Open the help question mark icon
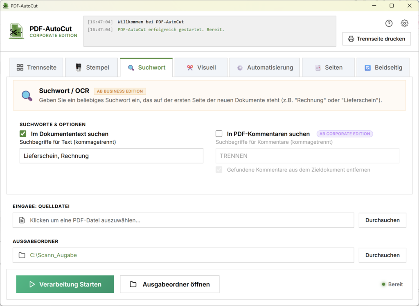419x306 pixels. [x=389, y=23]
